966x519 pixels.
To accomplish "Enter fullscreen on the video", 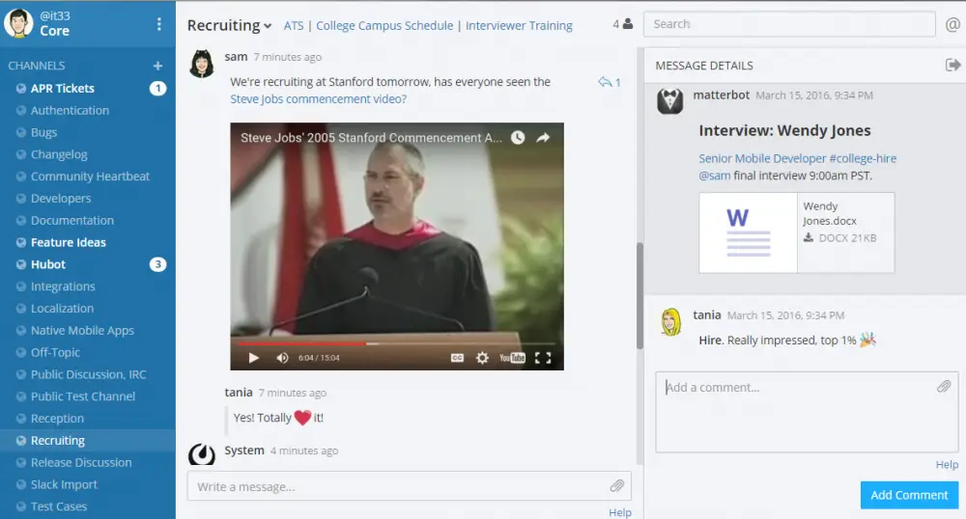I will pyautogui.click(x=543, y=358).
